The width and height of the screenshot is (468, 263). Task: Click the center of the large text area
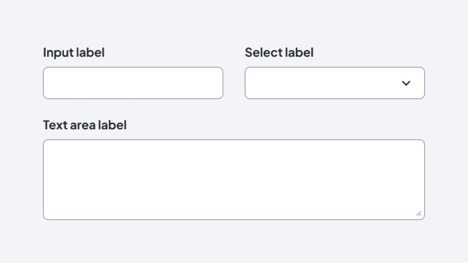pyautogui.click(x=234, y=179)
